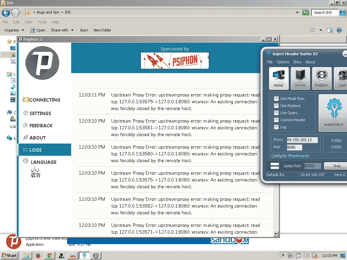
Task: Switch to Psiphon taskbar button
Action: tap(96, 256)
